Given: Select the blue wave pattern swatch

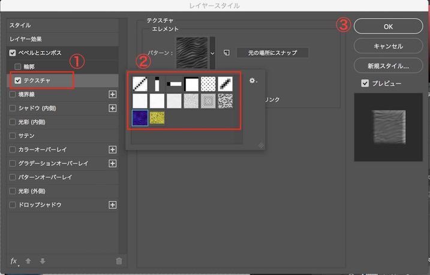Looking at the screenshot, I should click(x=140, y=118).
